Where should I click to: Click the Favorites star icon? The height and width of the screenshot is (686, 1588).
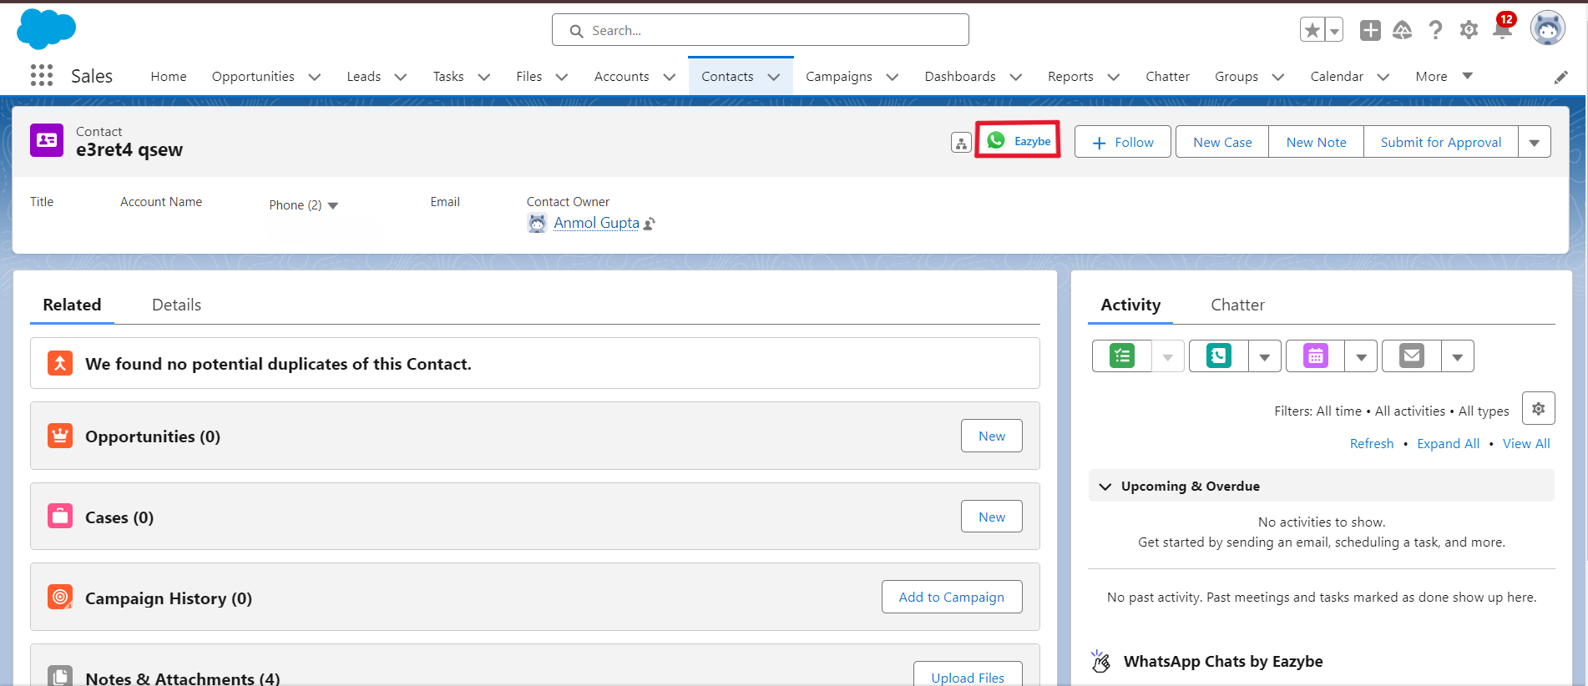tap(1312, 30)
